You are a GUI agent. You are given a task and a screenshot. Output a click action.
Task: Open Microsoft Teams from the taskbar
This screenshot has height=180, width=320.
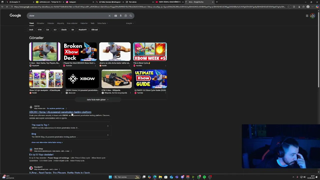pyautogui.click(x=177, y=177)
